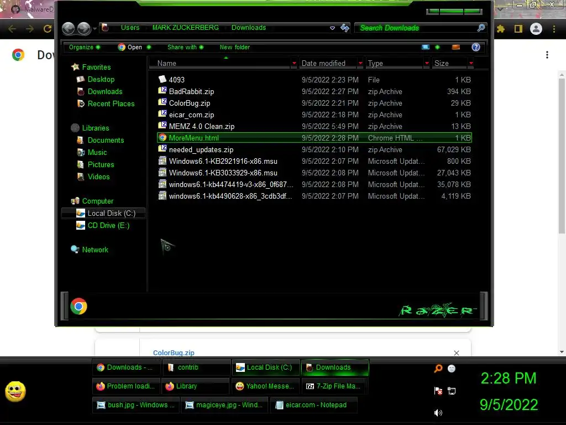Viewport: 566px width, 425px height.
Task: Select the 4093 file icon
Action: coord(163,79)
